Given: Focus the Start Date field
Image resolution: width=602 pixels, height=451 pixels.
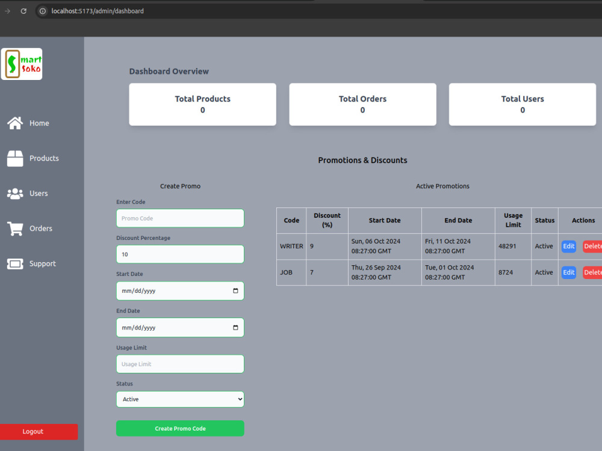Looking at the screenshot, I should click(180, 290).
